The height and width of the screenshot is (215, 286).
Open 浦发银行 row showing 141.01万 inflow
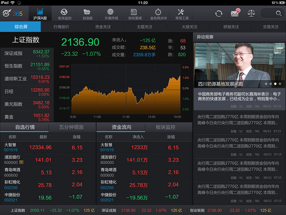pos(144,160)
